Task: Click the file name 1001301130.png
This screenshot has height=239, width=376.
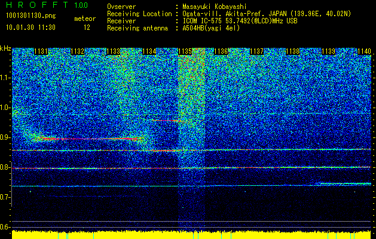Action: [31, 16]
